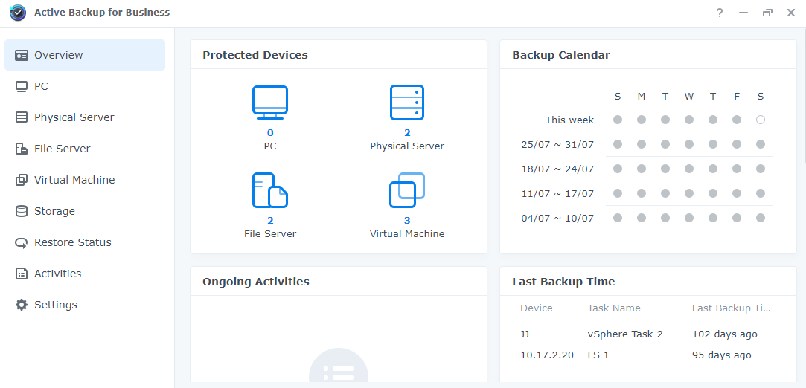Open the Overview menu label

59,55
